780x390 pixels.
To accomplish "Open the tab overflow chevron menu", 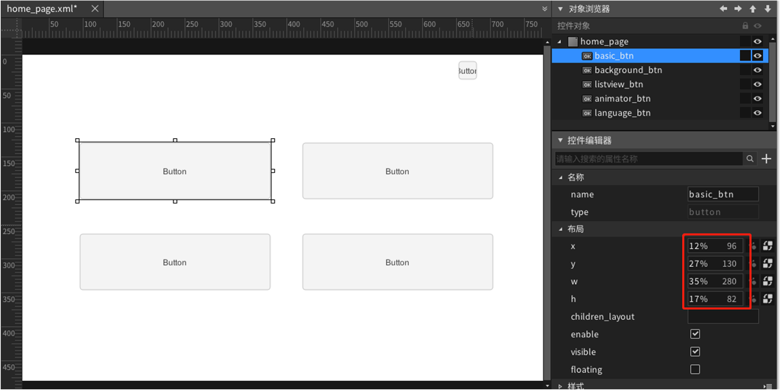I will 545,9.
